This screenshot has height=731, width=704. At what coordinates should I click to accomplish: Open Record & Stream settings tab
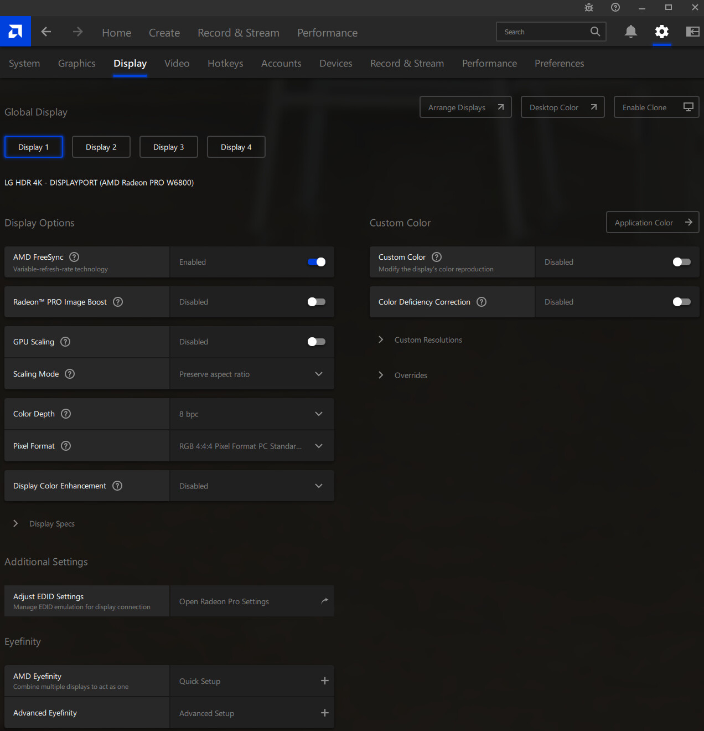point(407,64)
